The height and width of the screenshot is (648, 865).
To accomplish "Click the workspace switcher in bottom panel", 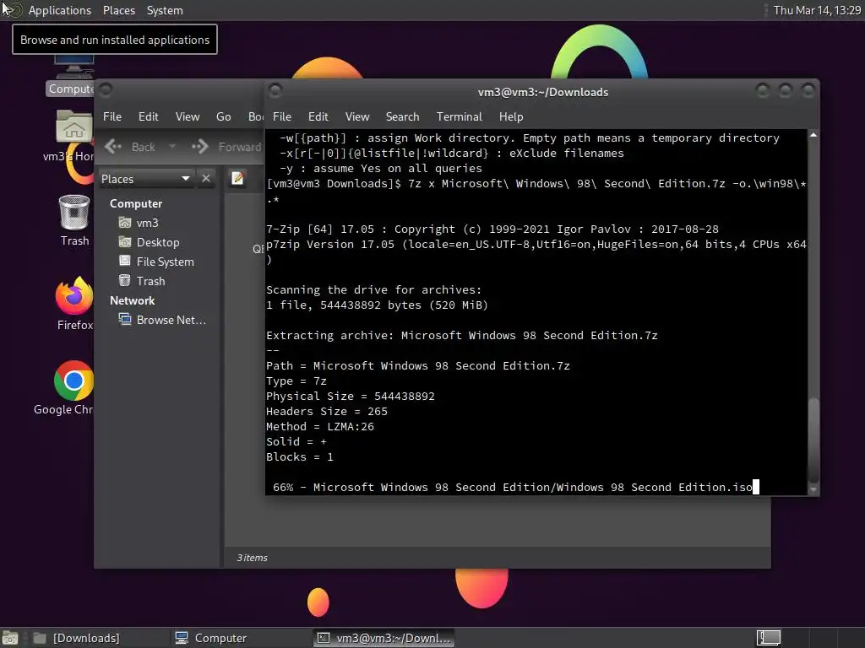I will [769, 638].
